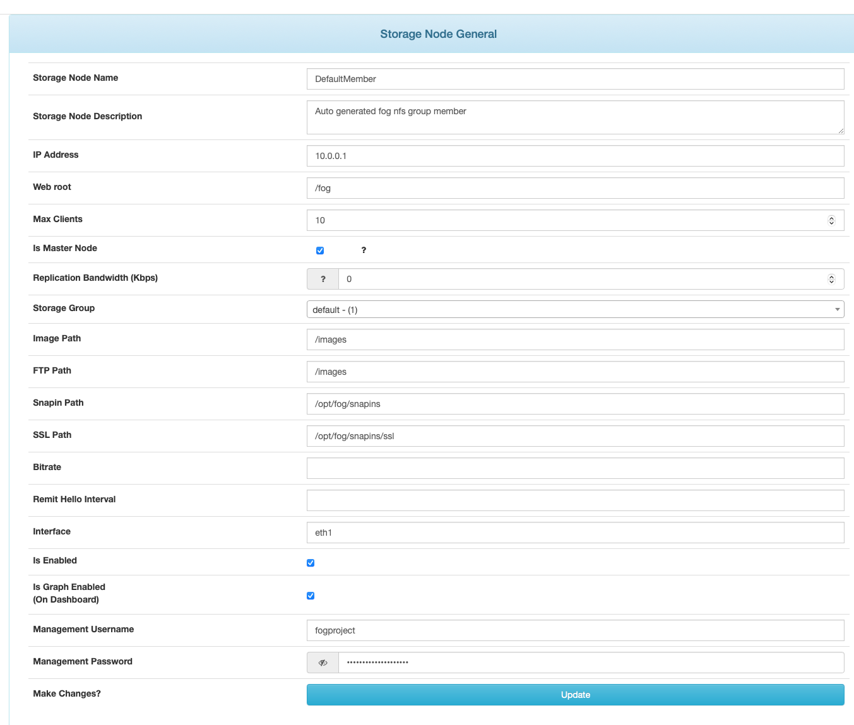This screenshot has width=854, height=725.
Task: Click the Is Enabled label
Action: pos(55,560)
